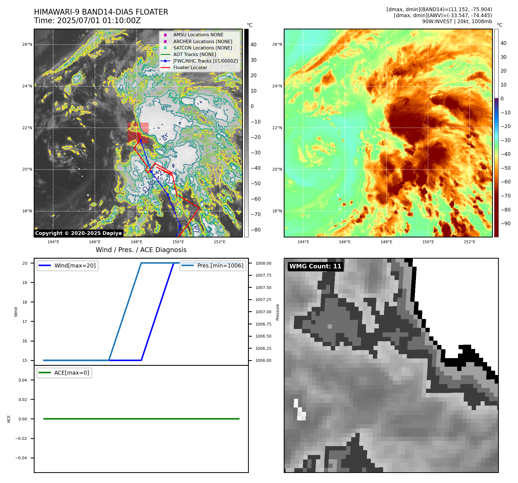
Task: Click the cyan X marker beside SATCON Locations
Action: point(165,48)
